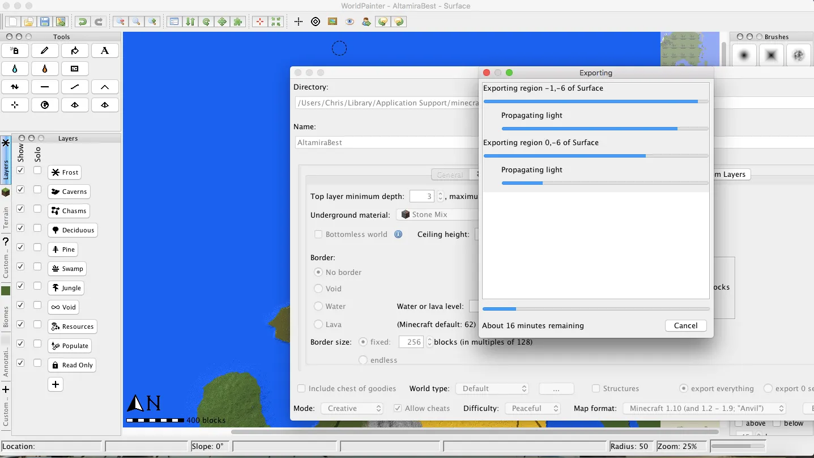Open the Map format dropdown

coord(705,408)
